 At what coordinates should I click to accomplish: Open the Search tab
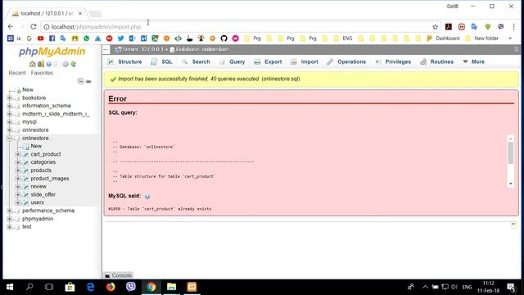[196, 62]
